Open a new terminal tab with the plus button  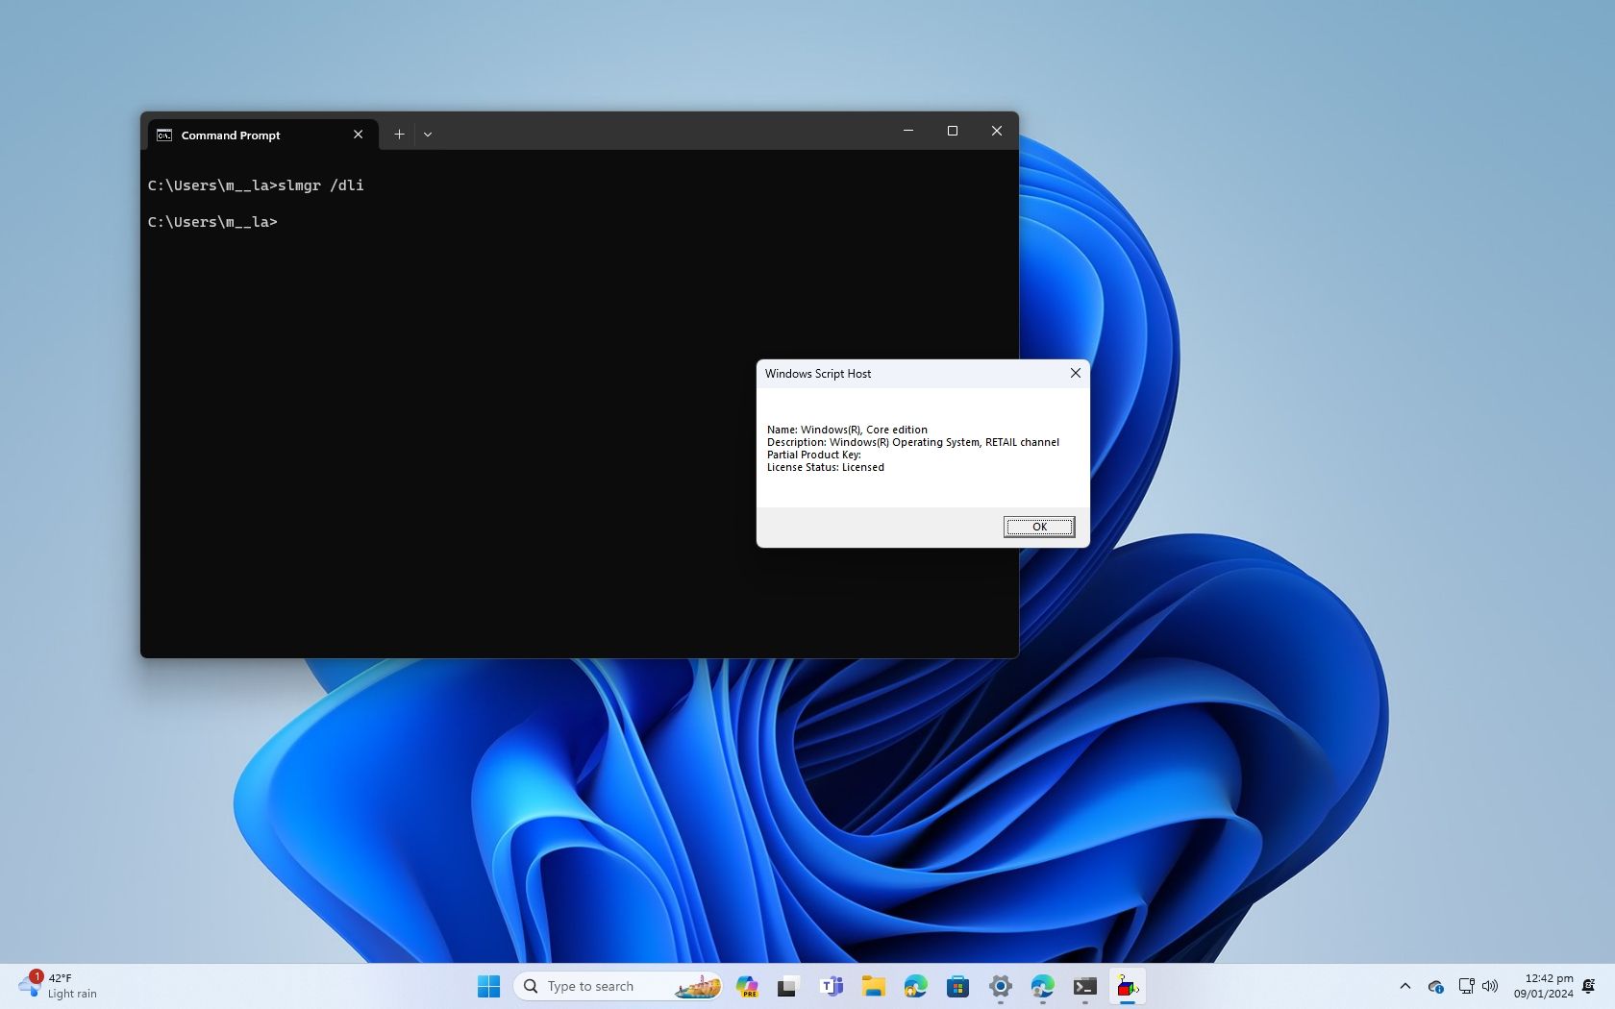(399, 134)
